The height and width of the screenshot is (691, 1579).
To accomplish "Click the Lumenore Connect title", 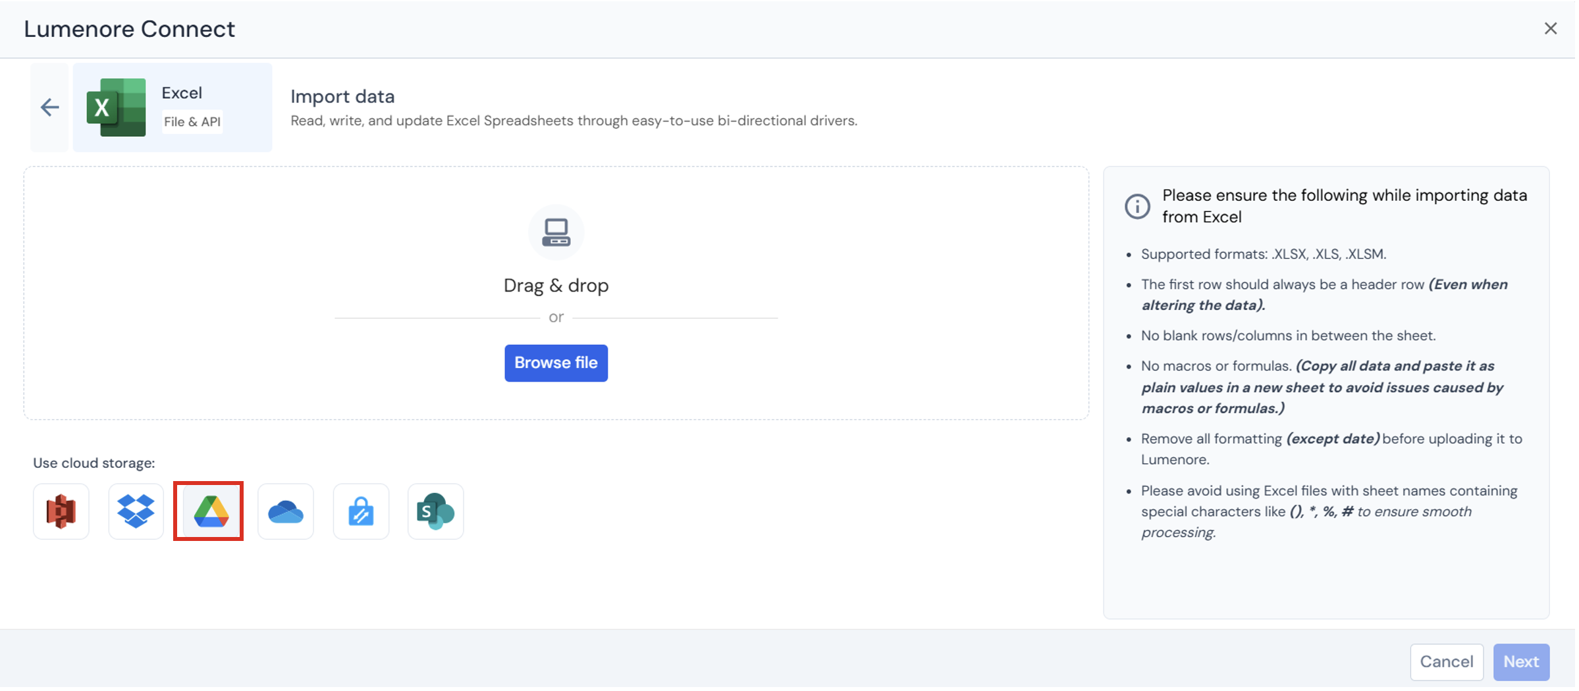I will coord(130,29).
